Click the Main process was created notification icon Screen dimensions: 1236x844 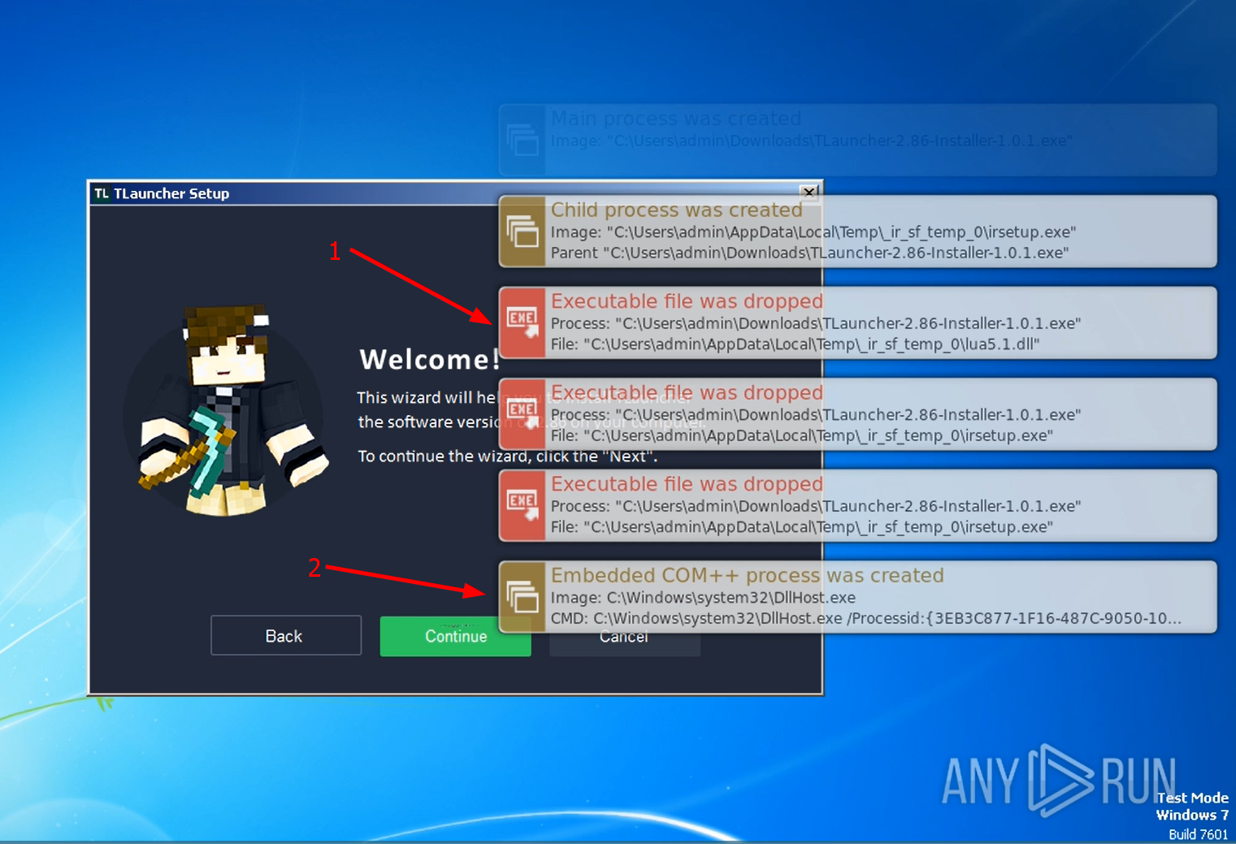coord(522,140)
